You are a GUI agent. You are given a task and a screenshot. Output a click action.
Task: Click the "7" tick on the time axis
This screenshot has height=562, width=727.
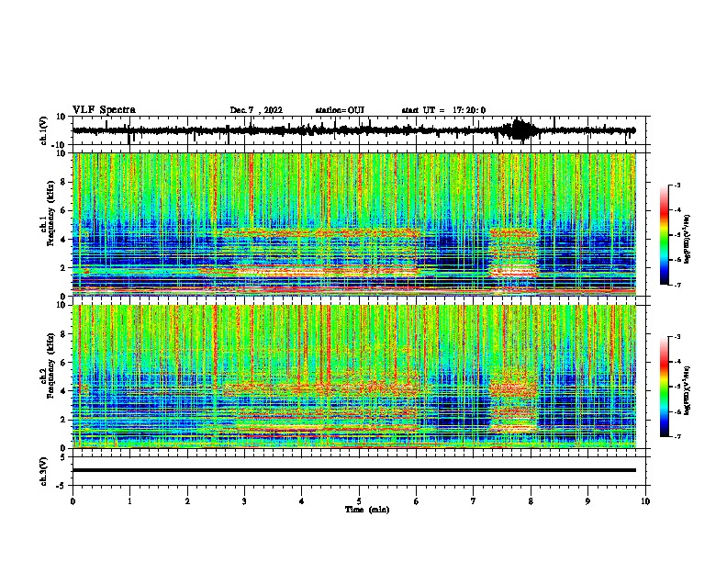[474, 501]
